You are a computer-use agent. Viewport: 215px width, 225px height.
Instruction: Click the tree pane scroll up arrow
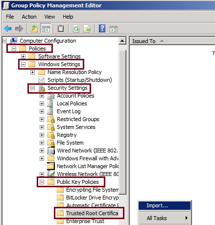[x=122, y=41]
